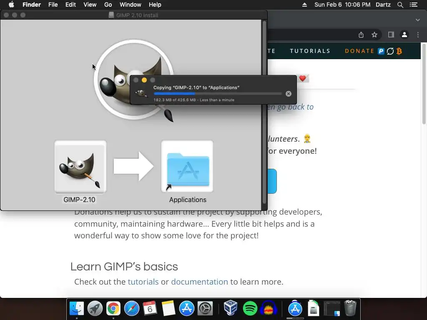Select the GIMP-2.10 app icon in installer
Image resolution: width=427 pixels, height=320 pixels.
[80, 167]
